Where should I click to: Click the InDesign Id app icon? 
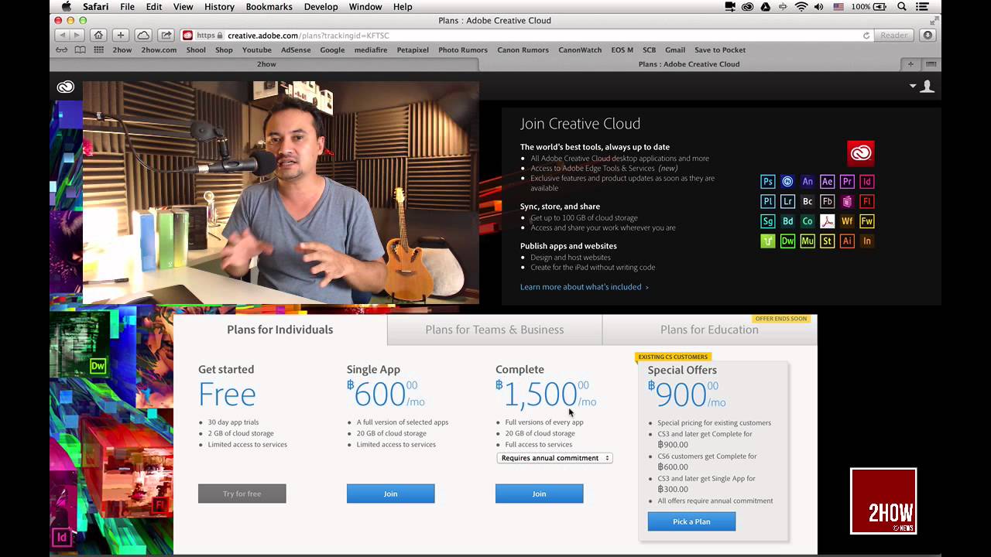867,182
